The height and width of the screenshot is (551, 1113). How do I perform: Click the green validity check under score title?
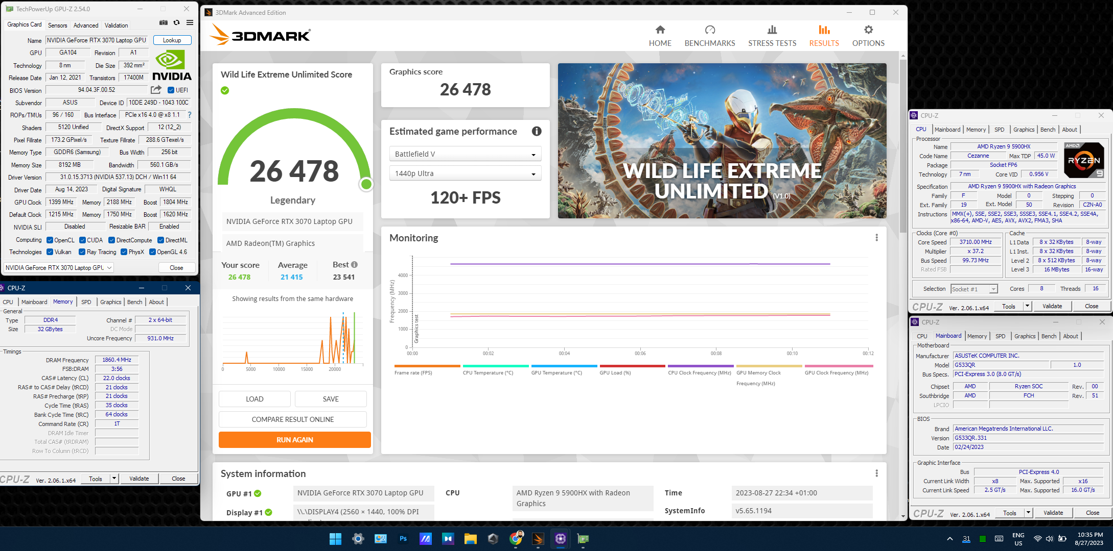click(x=225, y=90)
